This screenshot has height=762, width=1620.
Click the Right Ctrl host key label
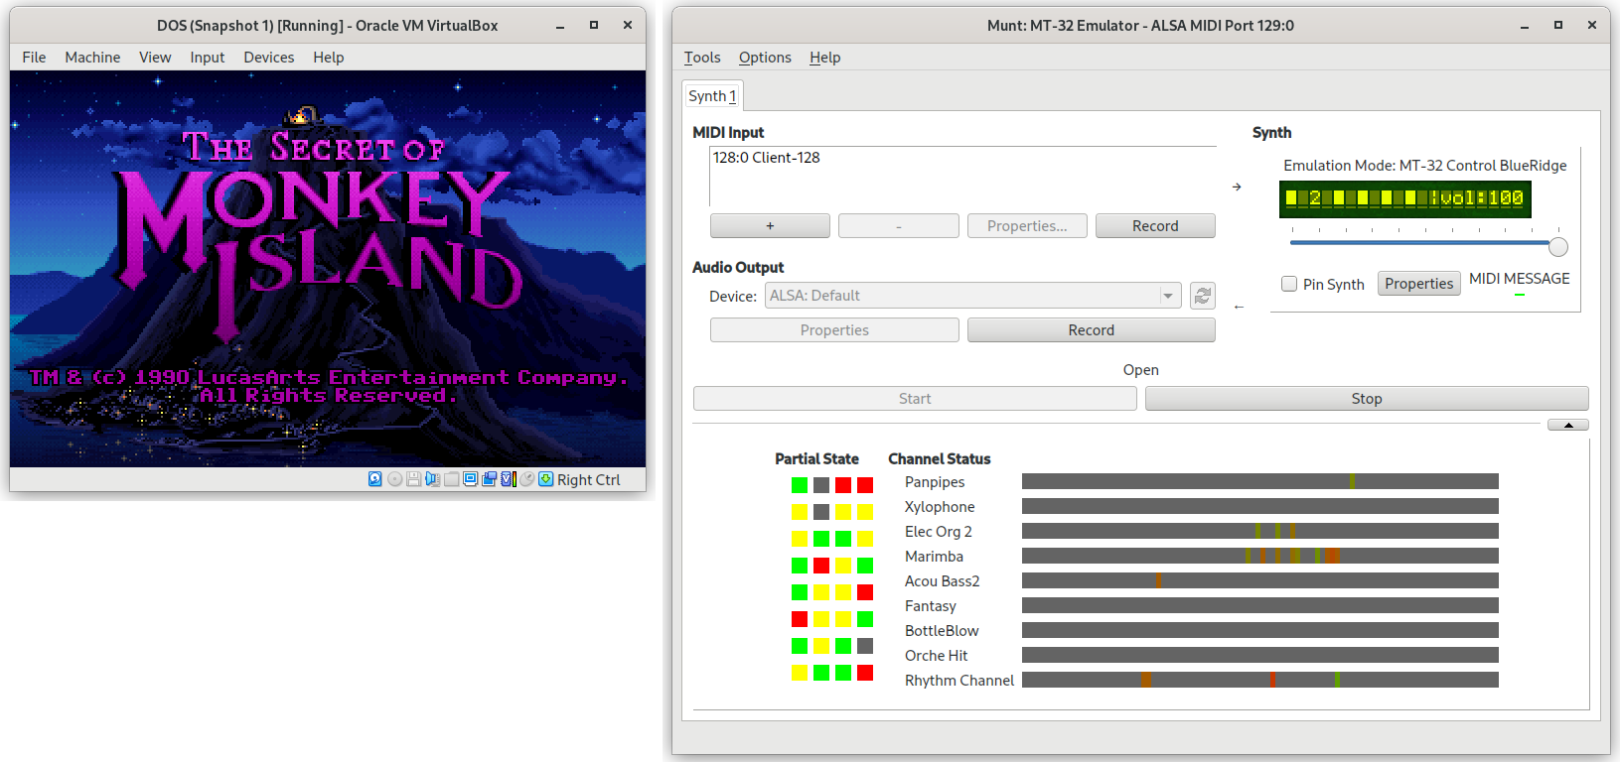588,480
